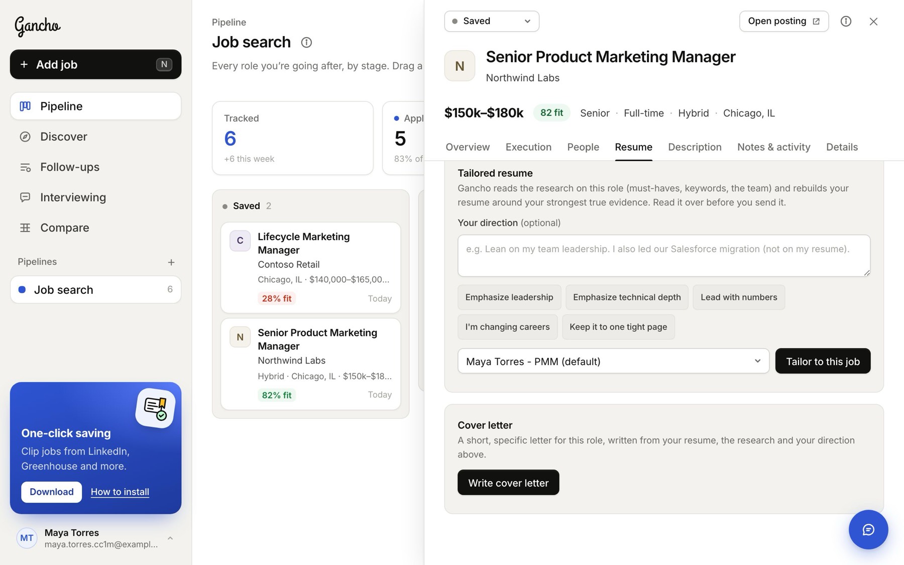
Task: Open the How to install link
Action: point(120,492)
